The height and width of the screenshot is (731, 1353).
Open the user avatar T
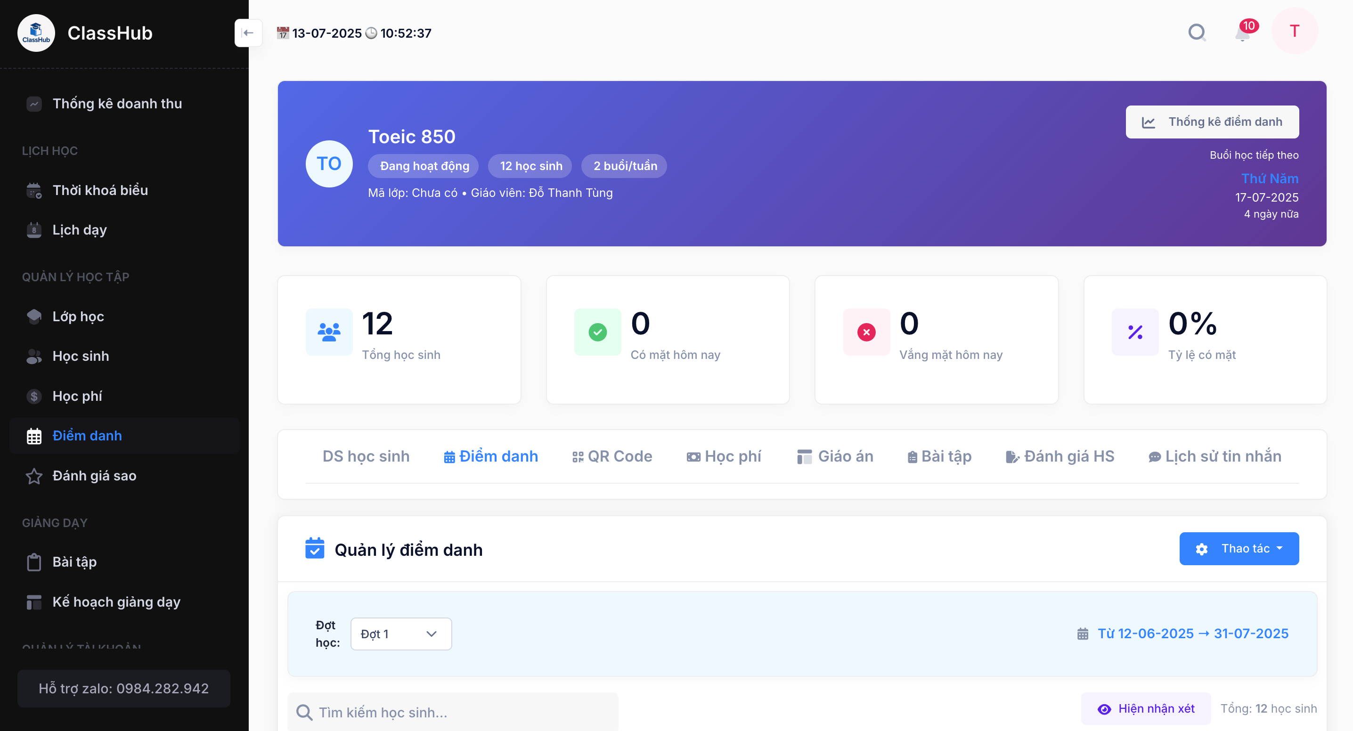1294,31
